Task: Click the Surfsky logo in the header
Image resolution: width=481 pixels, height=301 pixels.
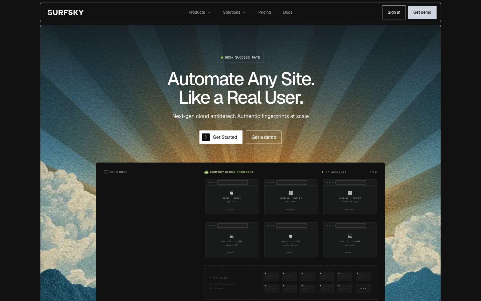Action: click(x=65, y=12)
